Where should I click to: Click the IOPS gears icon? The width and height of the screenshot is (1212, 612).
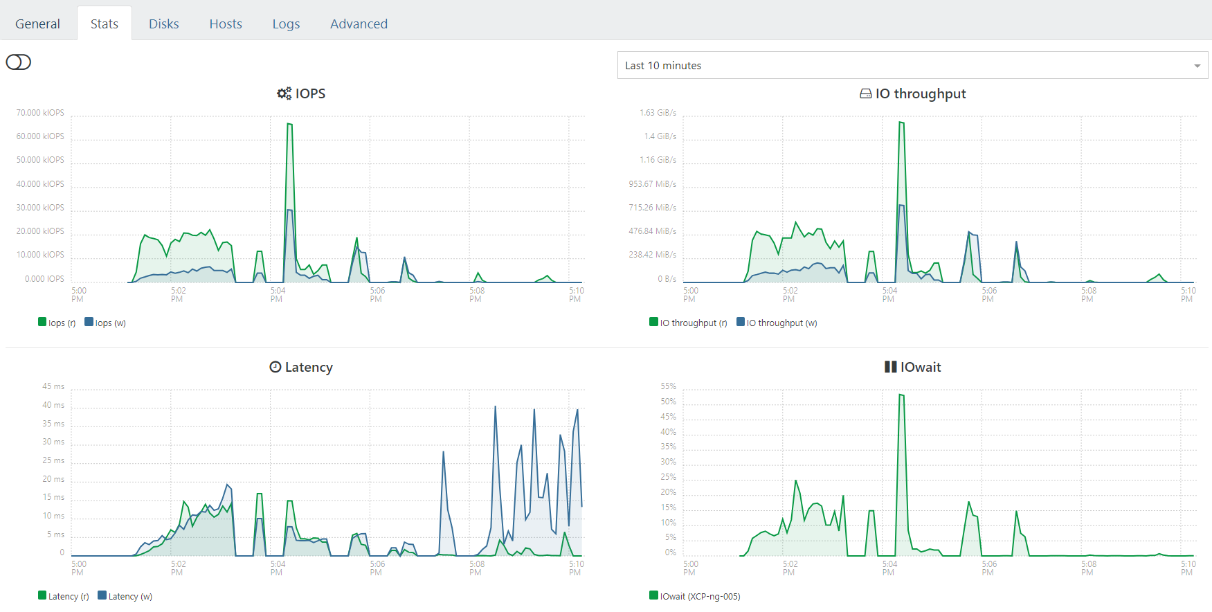coord(284,93)
